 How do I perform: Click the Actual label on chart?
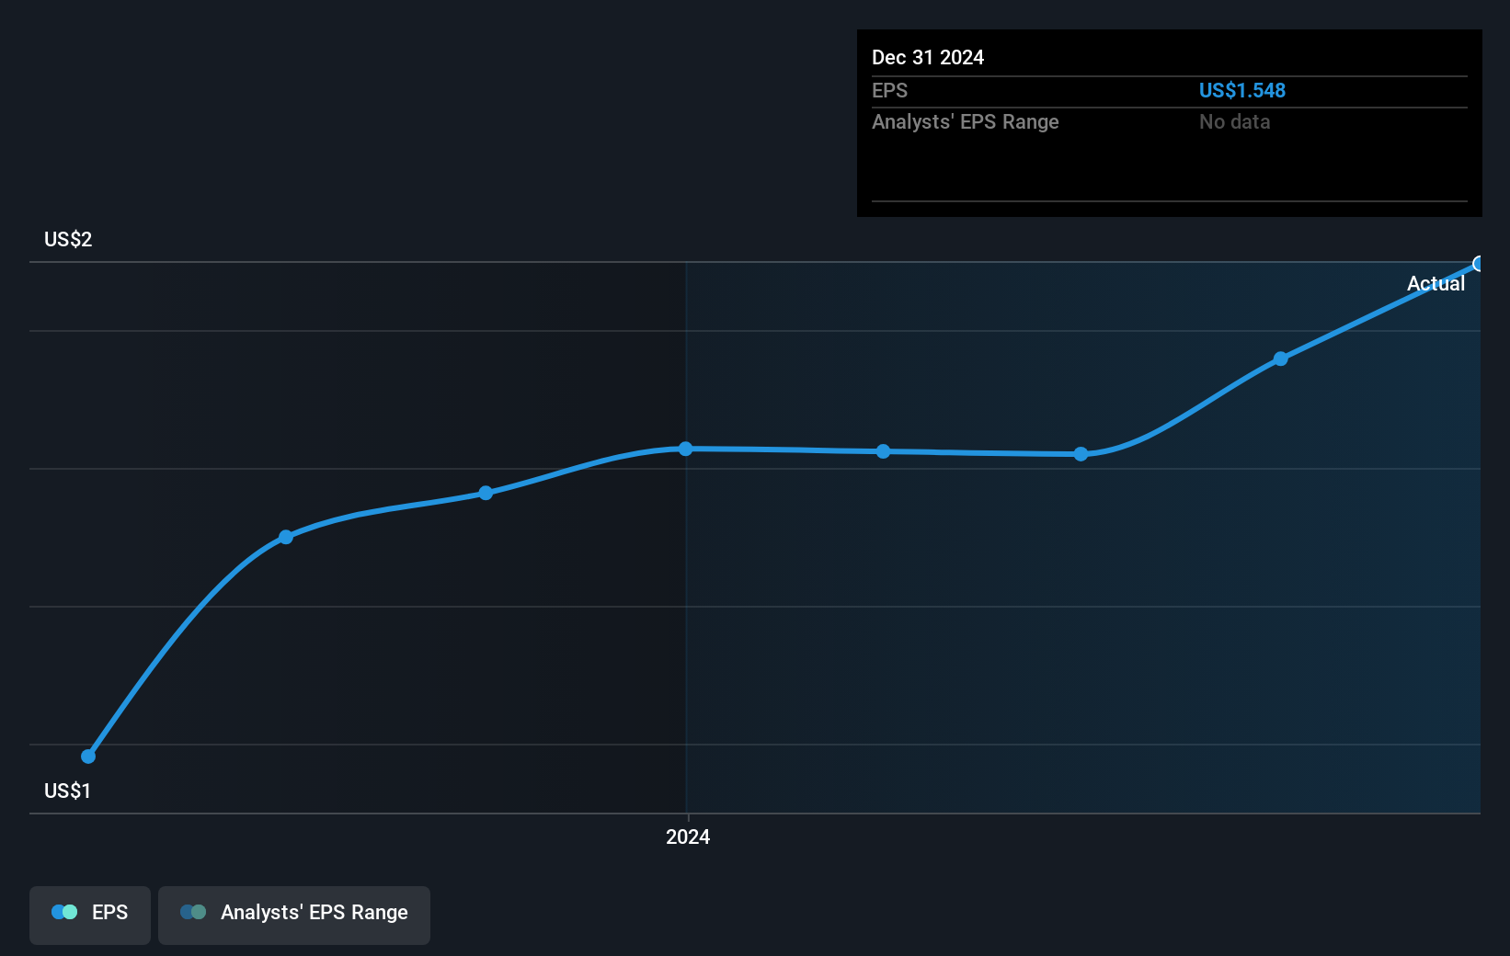point(1436,284)
